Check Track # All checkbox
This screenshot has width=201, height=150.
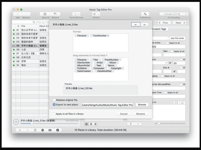181,60
